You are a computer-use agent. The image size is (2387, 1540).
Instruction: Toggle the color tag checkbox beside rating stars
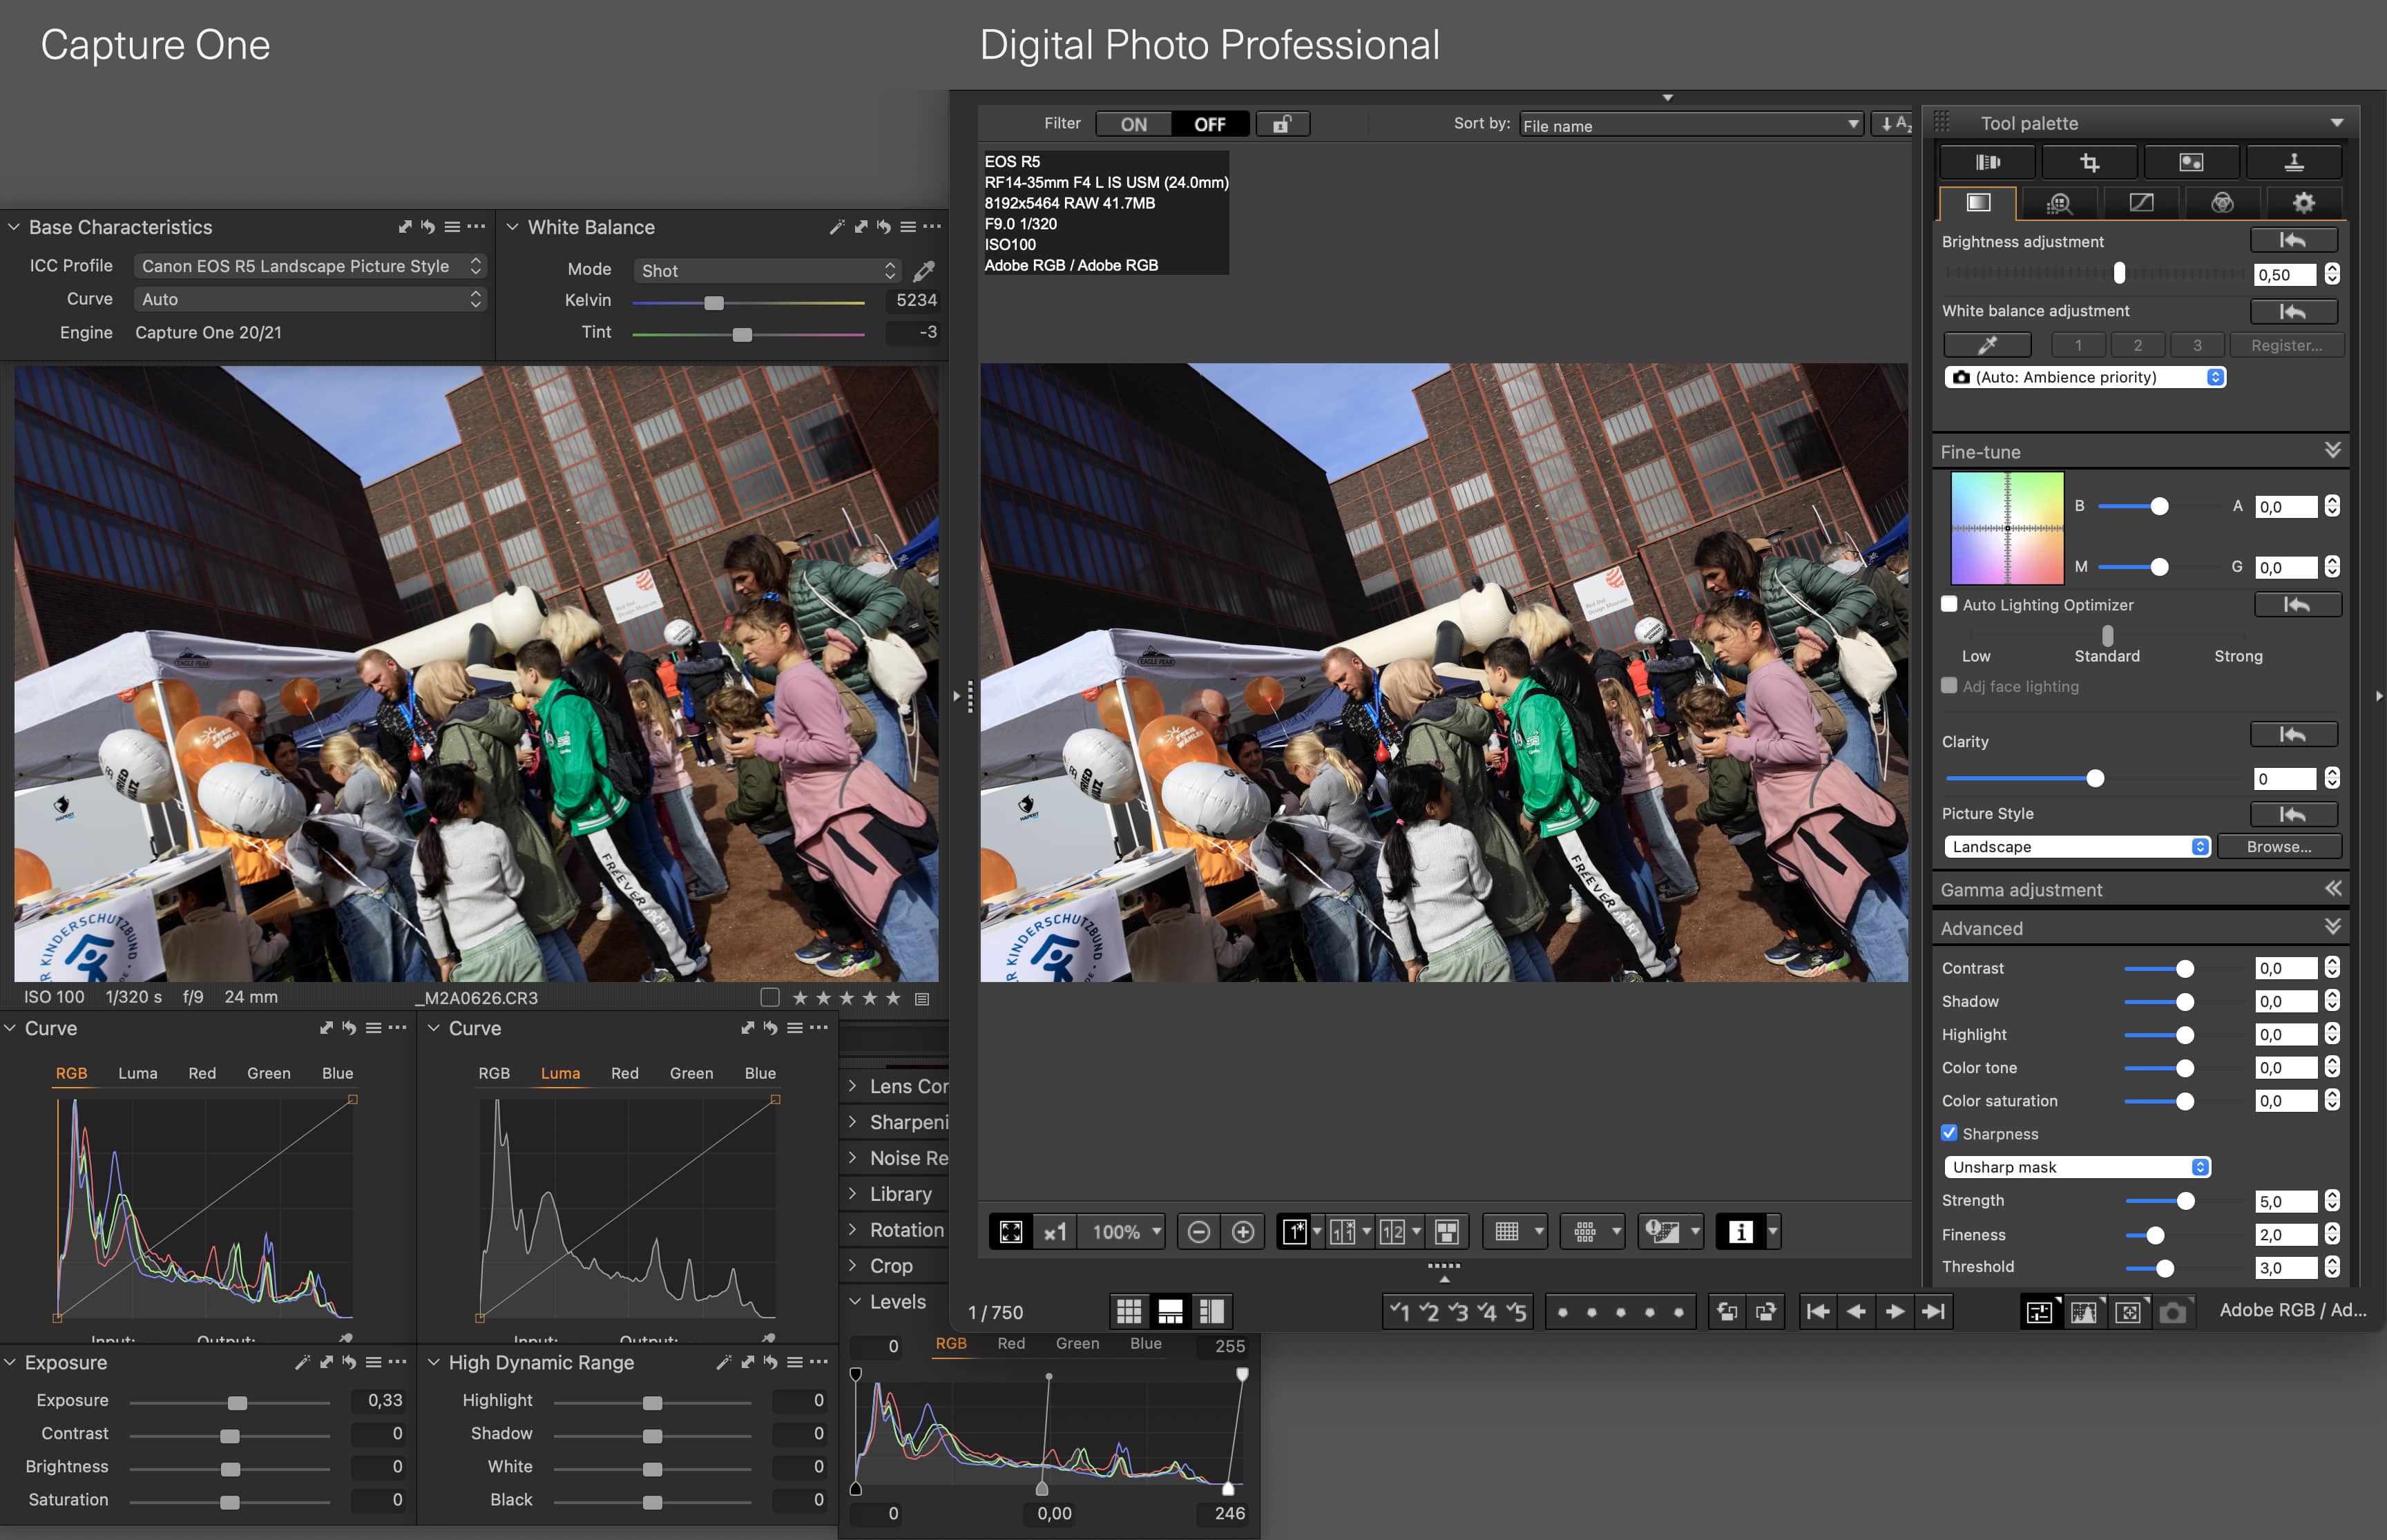point(770,997)
